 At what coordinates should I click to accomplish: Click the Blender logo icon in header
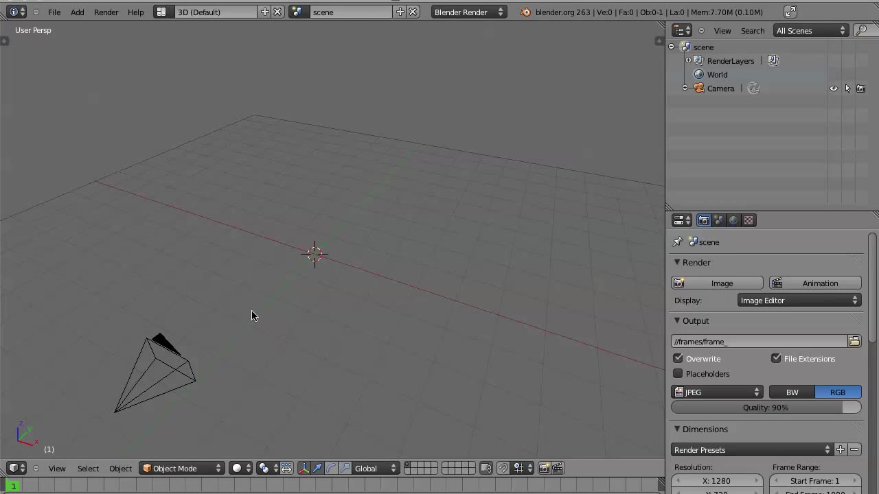[x=526, y=12]
